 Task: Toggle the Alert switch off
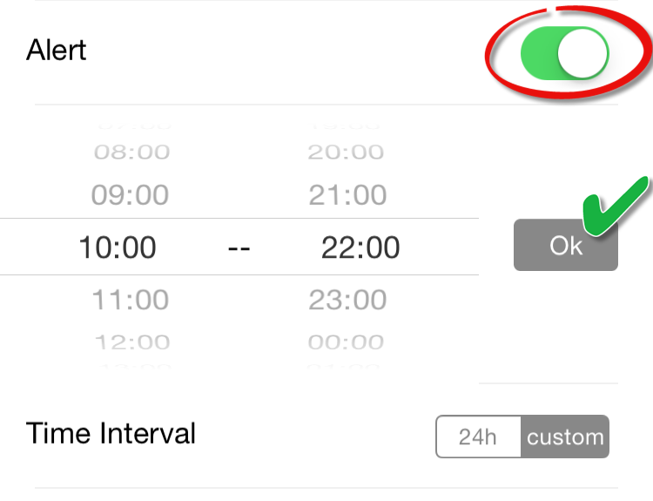coord(564,53)
